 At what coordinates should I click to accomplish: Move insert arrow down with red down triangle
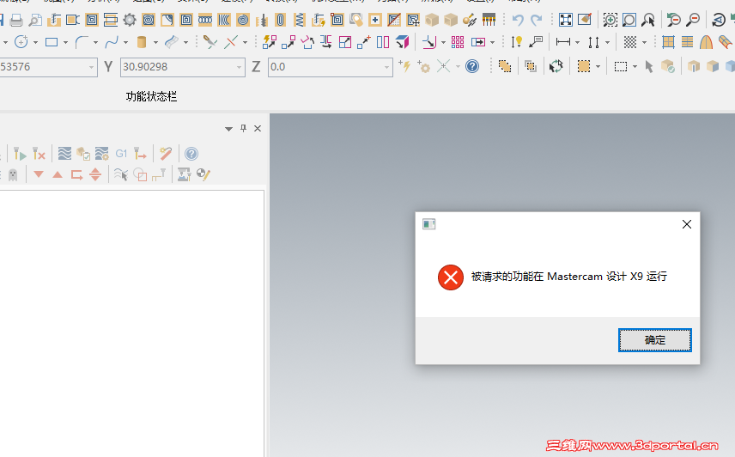click(x=39, y=174)
